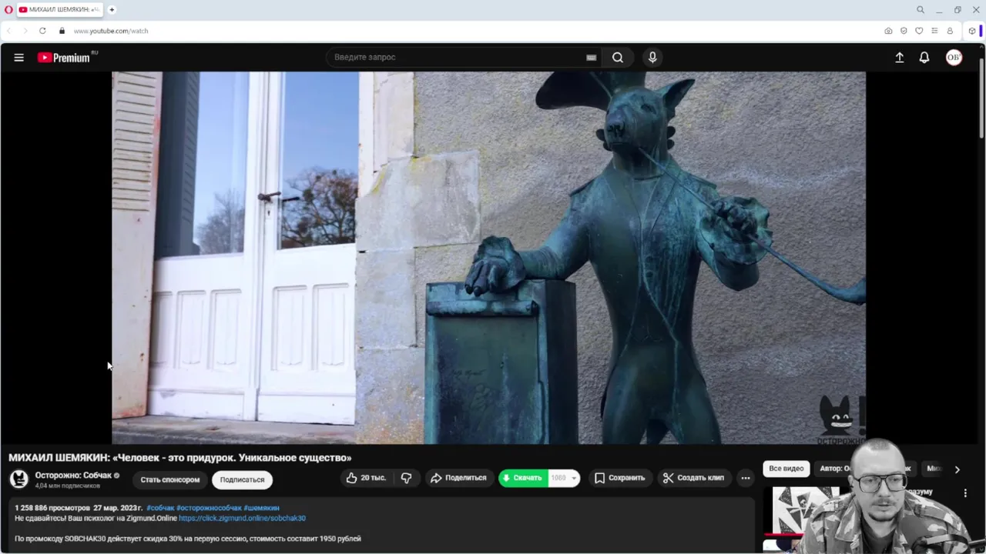
Task: Open browser profile person icon
Action: (x=950, y=31)
